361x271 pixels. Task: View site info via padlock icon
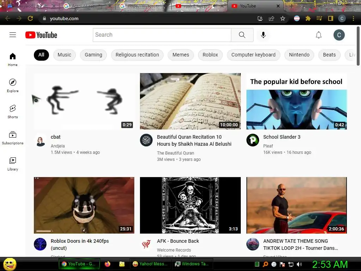tap(44, 18)
